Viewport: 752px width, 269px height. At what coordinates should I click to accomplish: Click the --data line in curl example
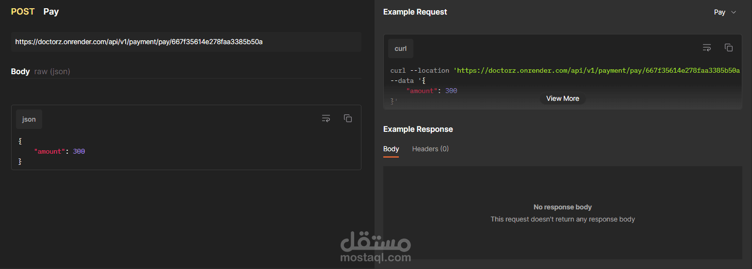pos(408,80)
